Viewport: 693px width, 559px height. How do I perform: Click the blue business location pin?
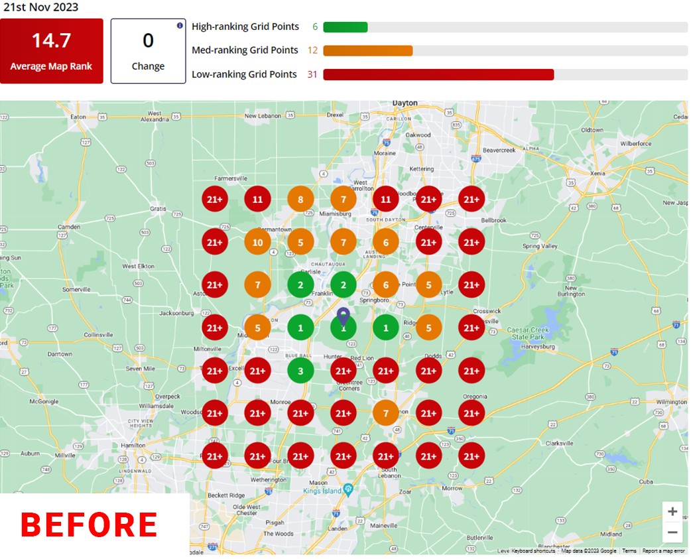(343, 316)
